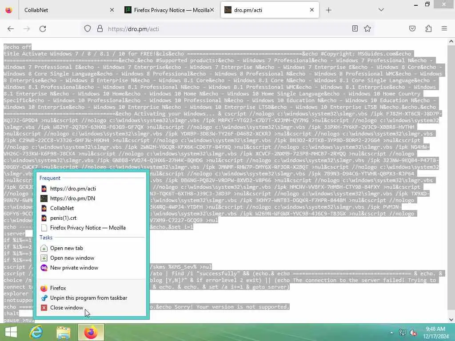Screen dimensions: 455x341
Task: Open Firefox View in the tab strip
Action: (x=9, y=10)
